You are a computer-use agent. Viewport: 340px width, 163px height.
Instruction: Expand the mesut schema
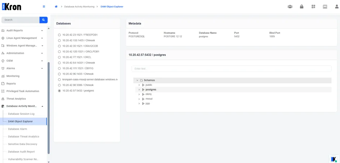139,99
